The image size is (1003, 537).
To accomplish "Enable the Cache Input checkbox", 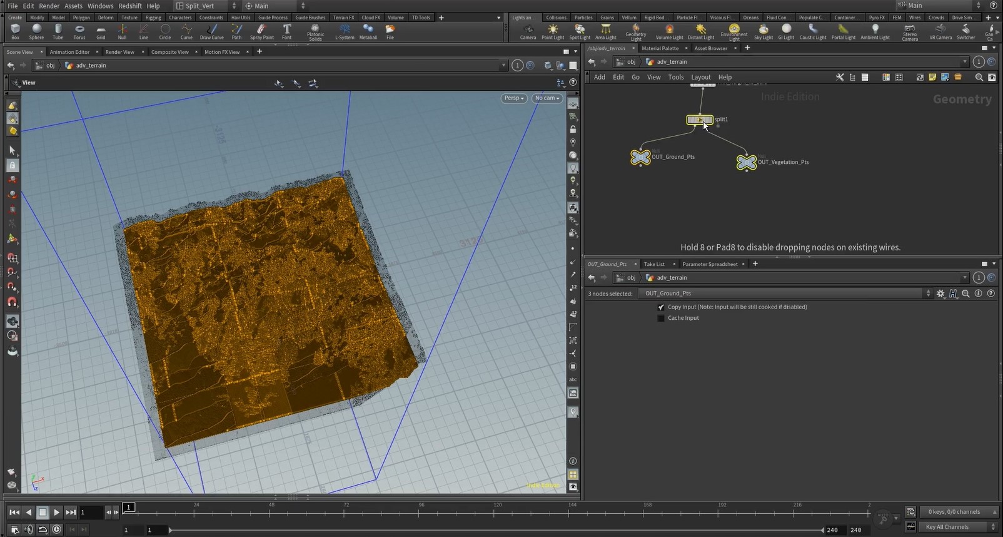I will [661, 319].
